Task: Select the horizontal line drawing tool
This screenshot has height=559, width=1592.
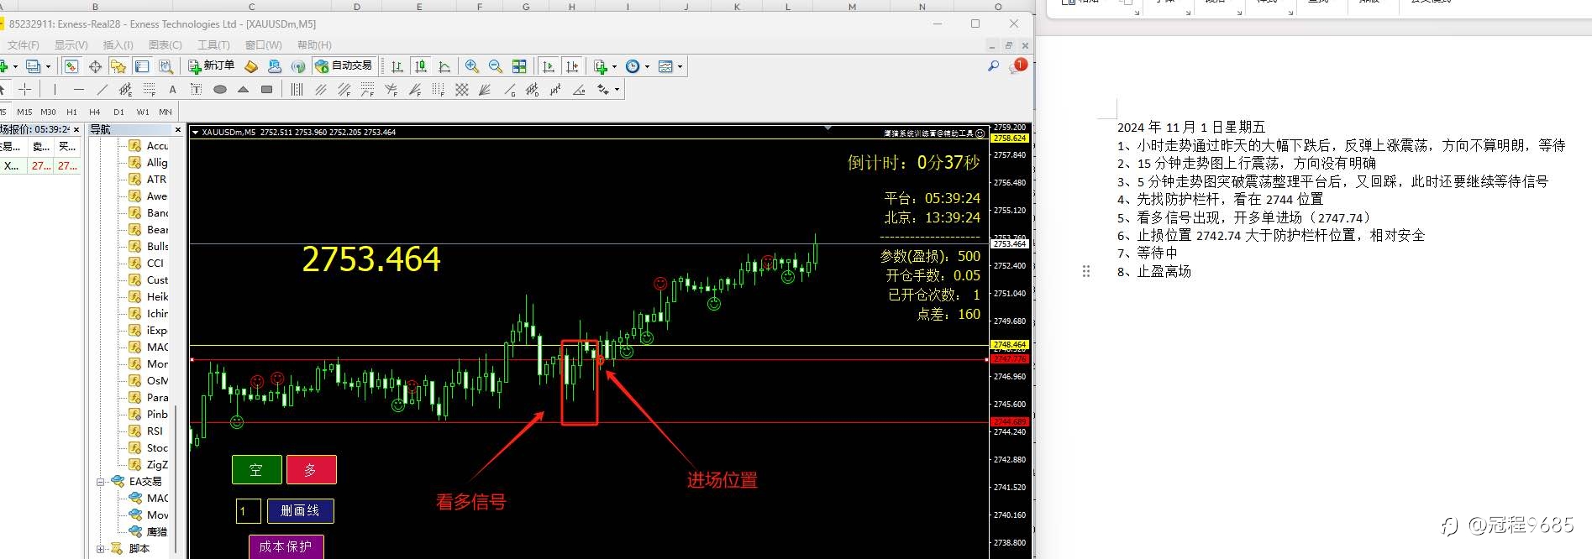Action: [x=79, y=89]
